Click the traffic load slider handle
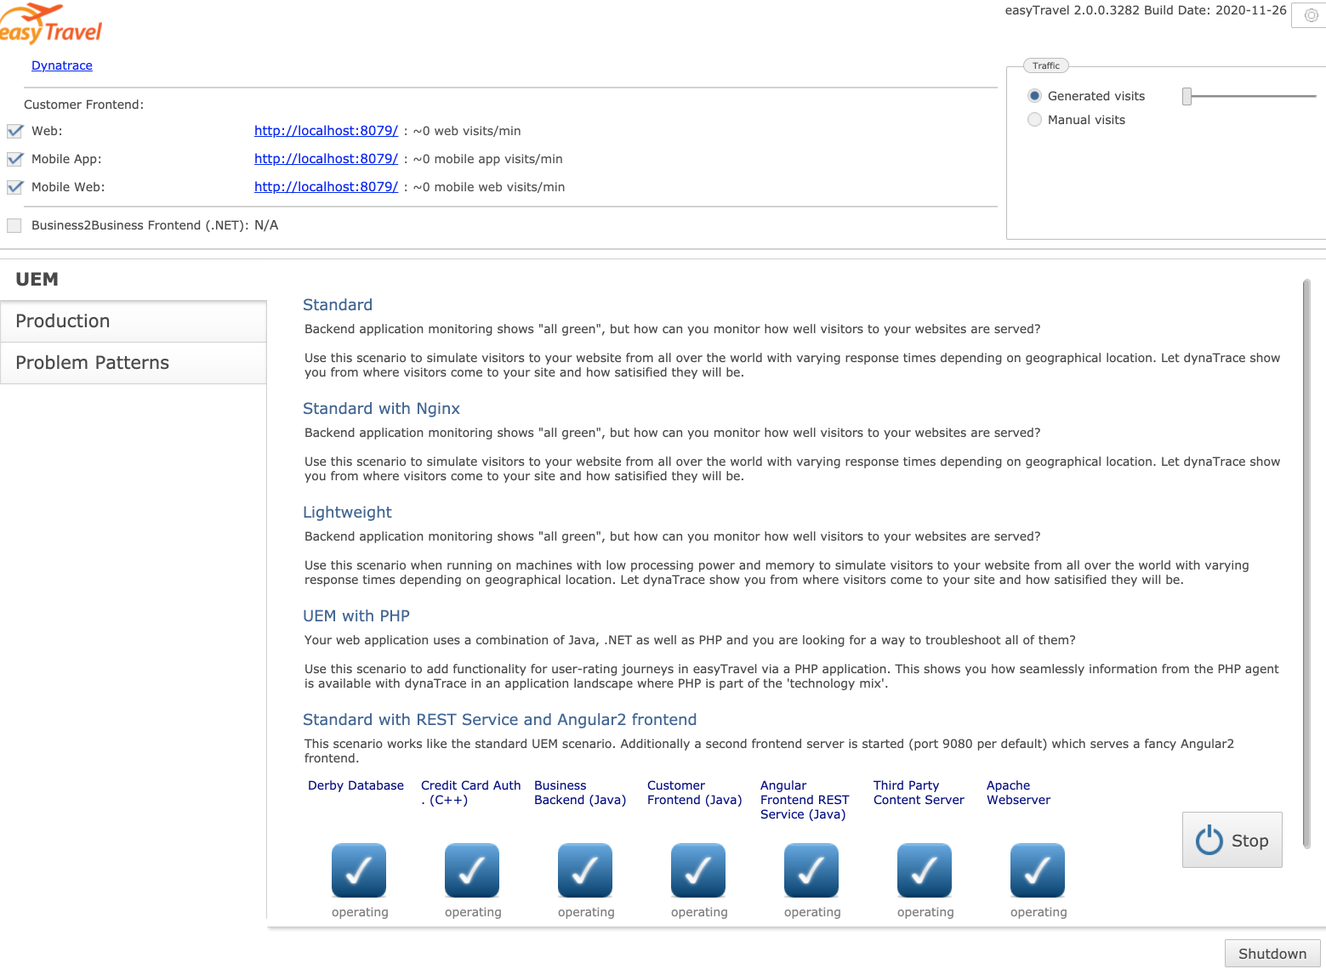 pos(1187,96)
